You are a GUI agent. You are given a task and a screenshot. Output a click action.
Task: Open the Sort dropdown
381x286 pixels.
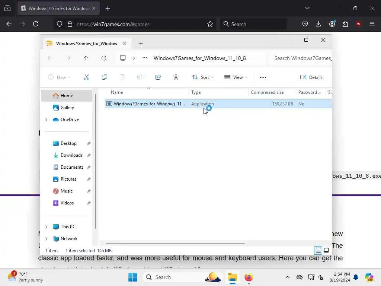coord(203,77)
